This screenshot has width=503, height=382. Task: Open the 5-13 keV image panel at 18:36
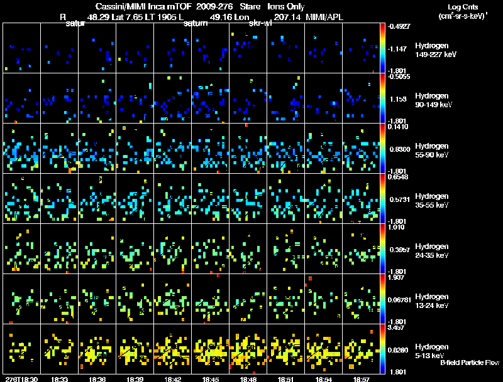pos(97,349)
